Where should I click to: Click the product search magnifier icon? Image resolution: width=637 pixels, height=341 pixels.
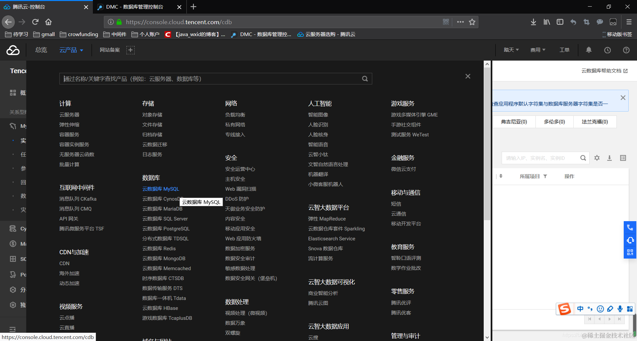click(x=365, y=79)
